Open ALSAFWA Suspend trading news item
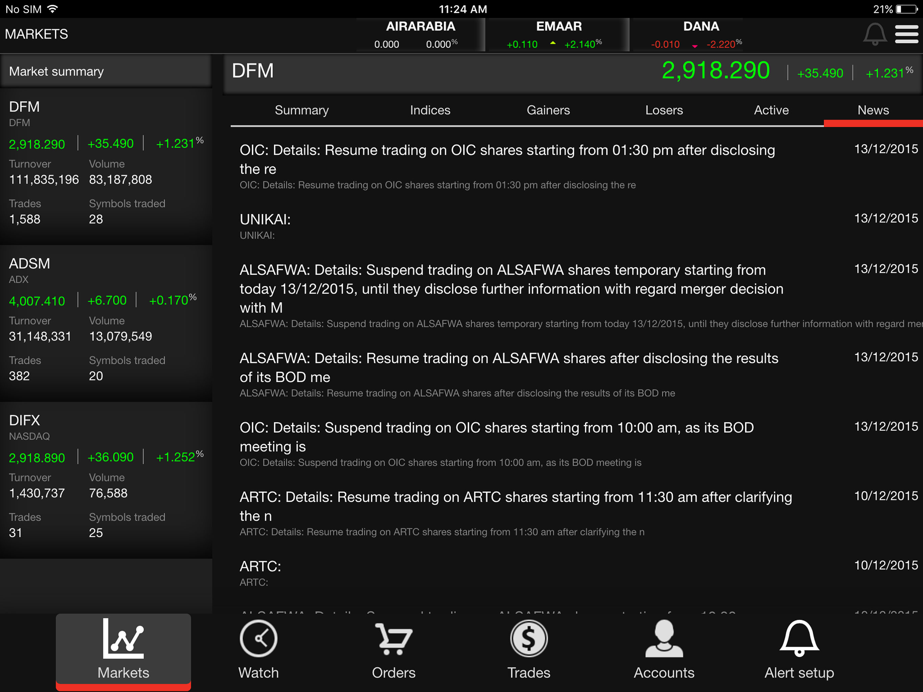This screenshot has height=692, width=923. (x=577, y=296)
